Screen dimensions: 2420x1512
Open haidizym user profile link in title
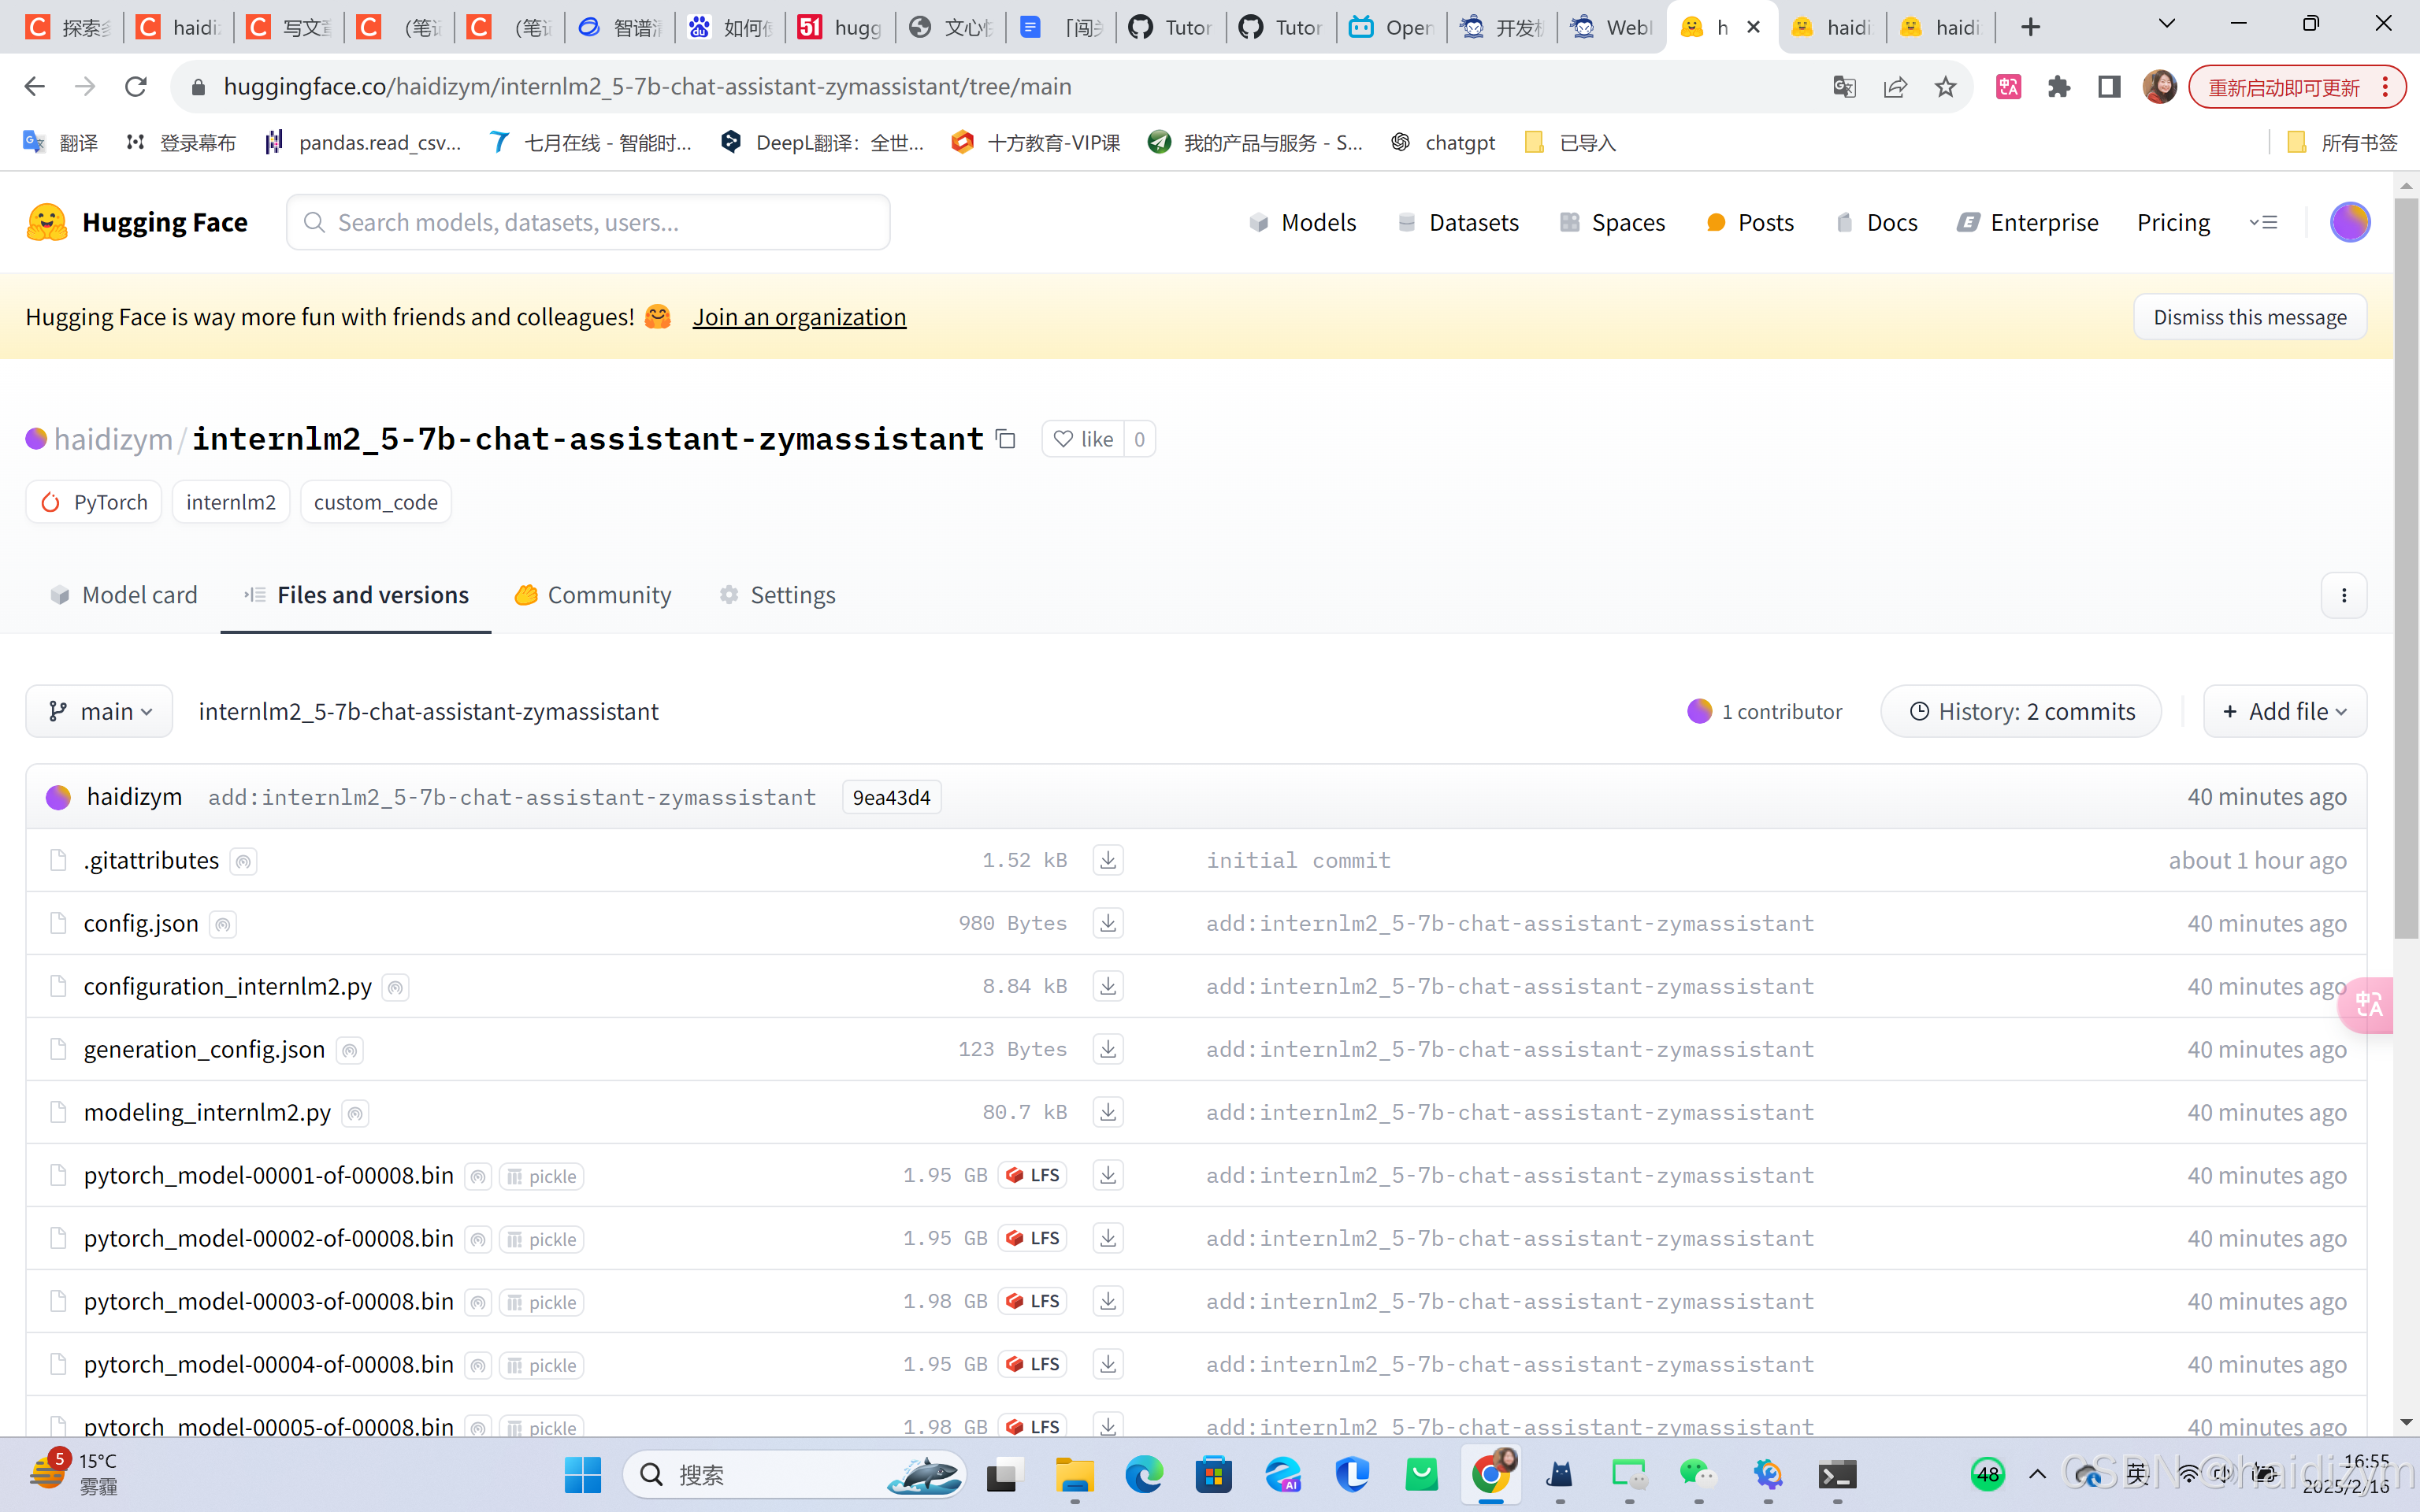(113, 439)
